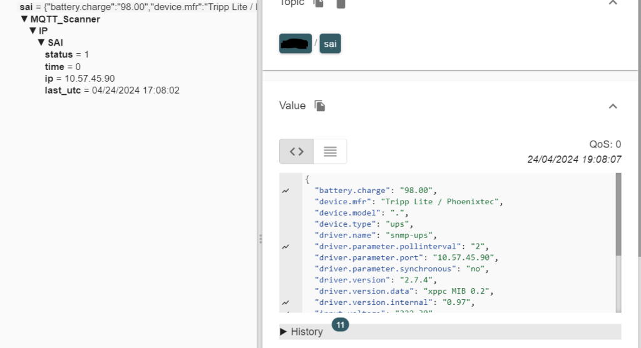Switch the value view to JSON code mode
This screenshot has width=641, height=348.
click(297, 151)
